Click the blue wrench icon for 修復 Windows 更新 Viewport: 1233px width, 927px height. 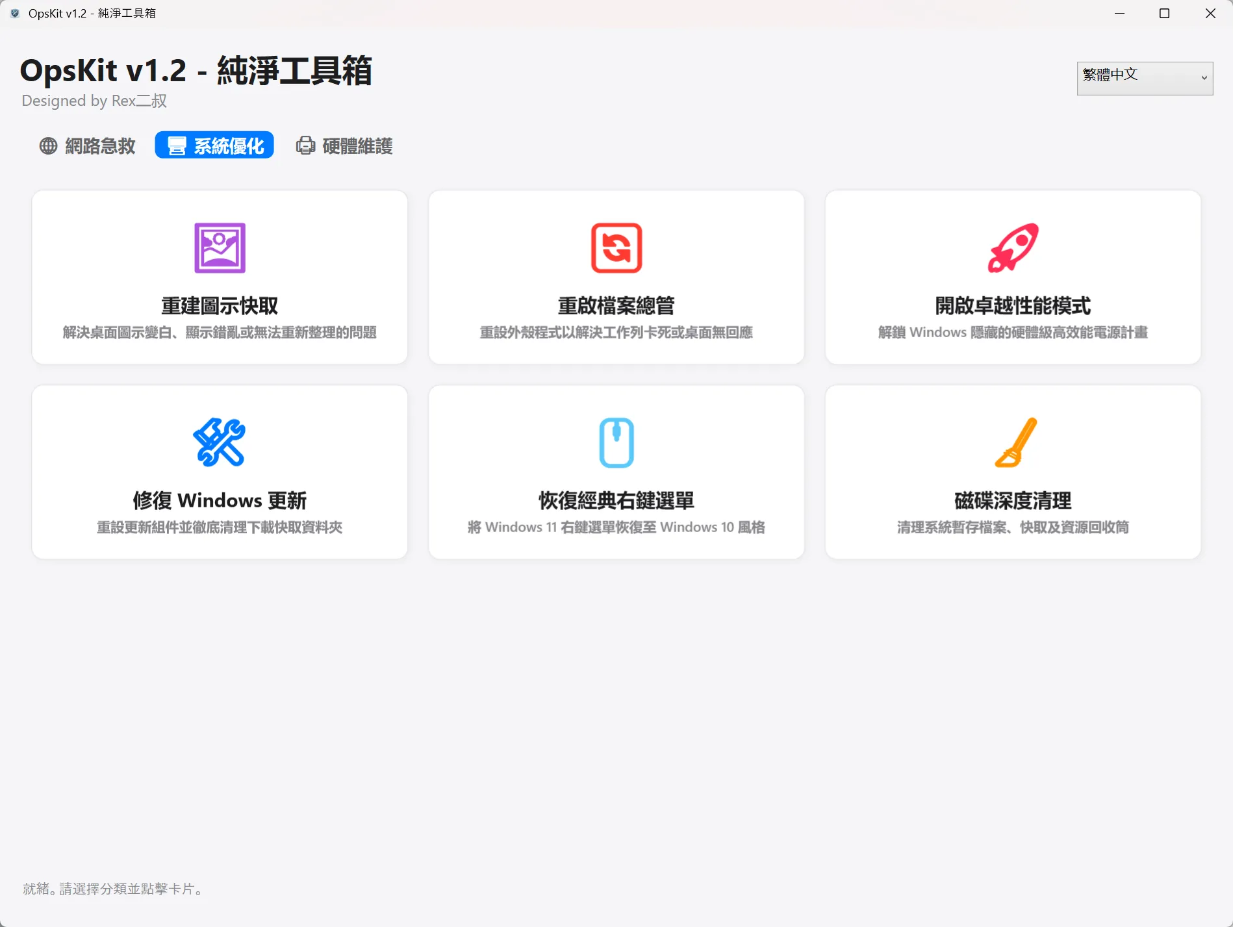[x=220, y=442]
